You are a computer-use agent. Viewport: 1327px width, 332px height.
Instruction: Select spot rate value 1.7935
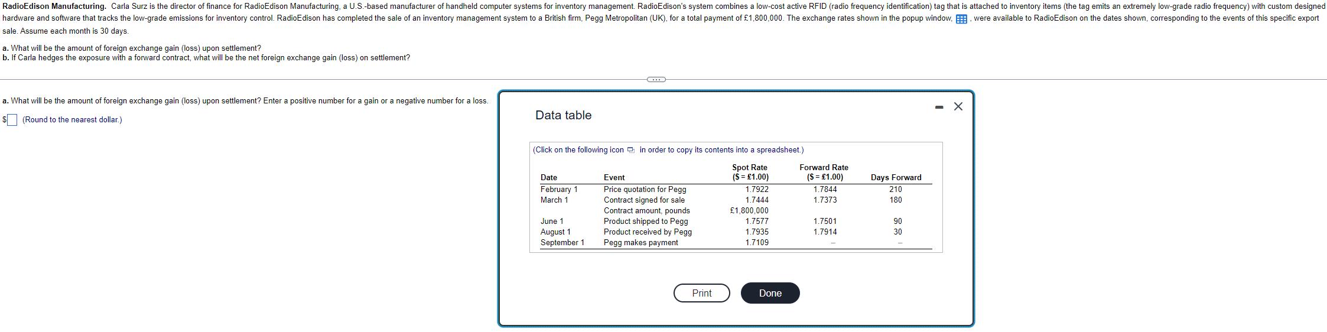pos(757,232)
